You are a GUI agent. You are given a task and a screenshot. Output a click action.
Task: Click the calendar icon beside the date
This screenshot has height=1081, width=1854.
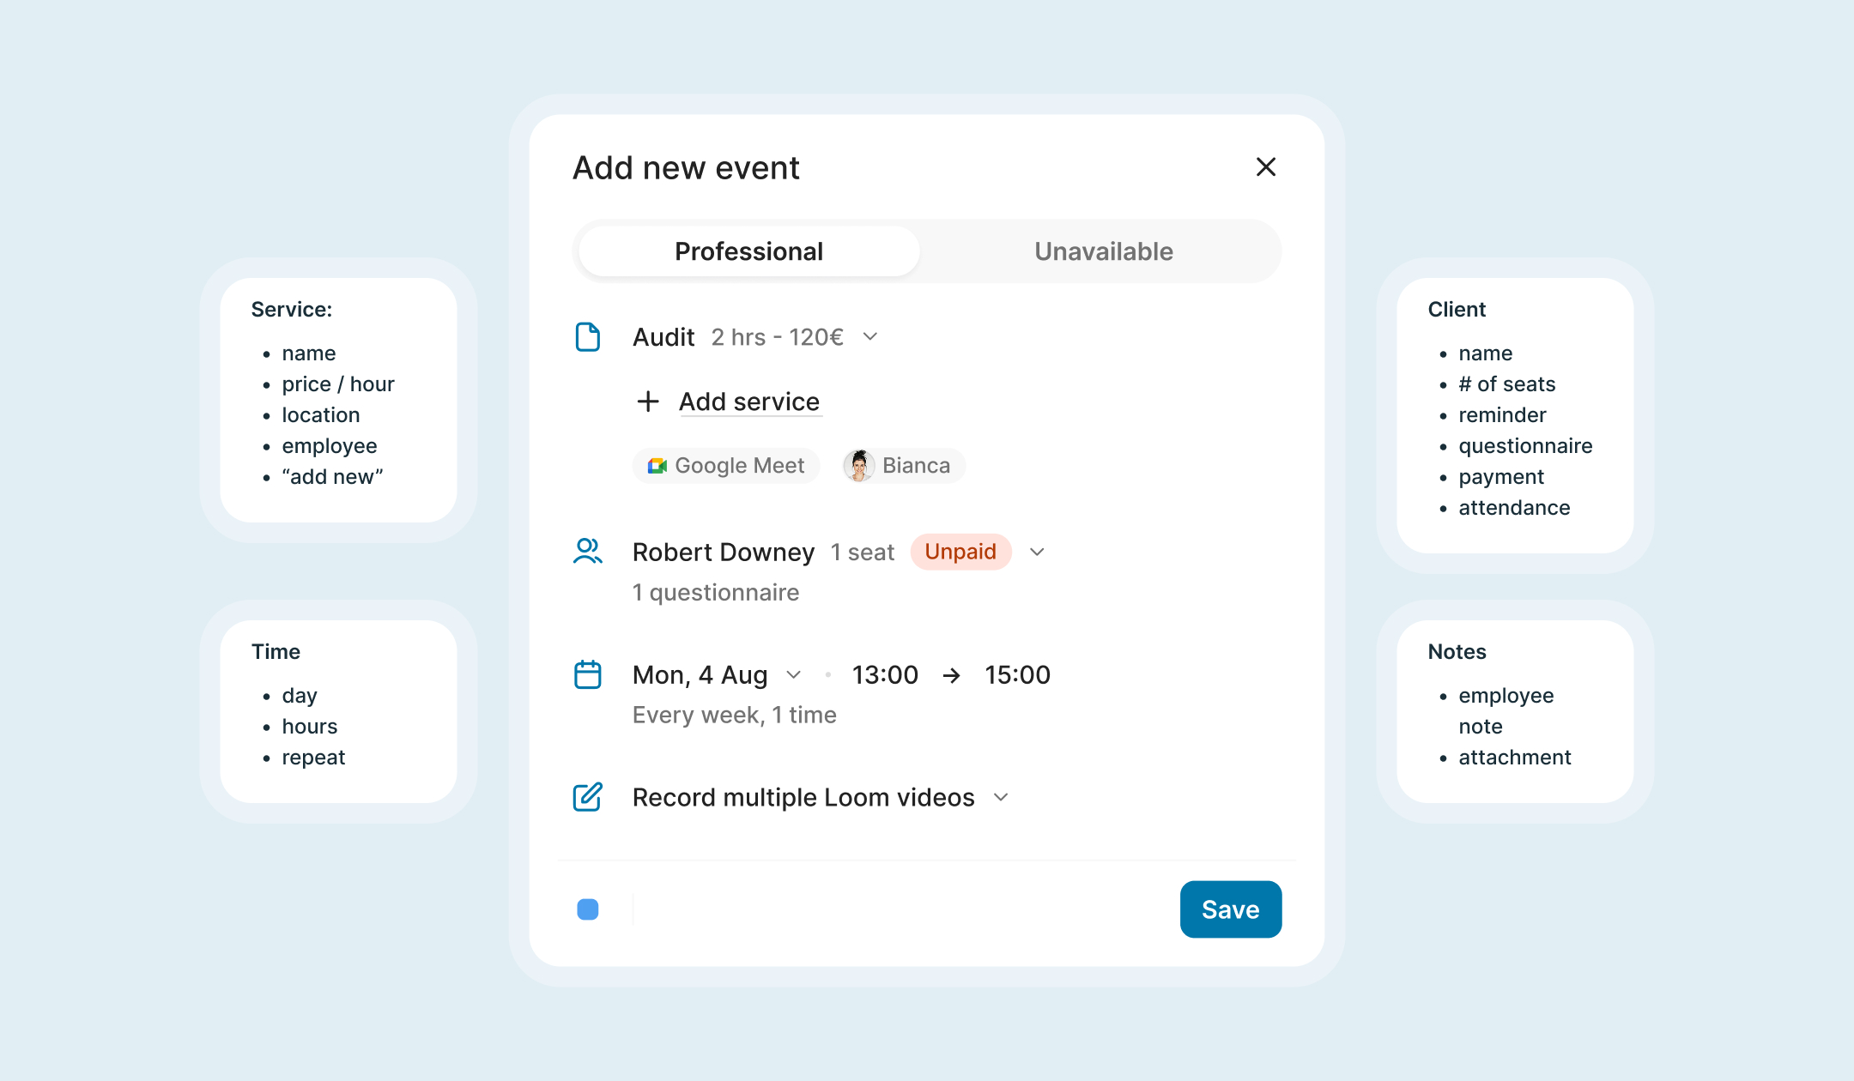coord(587,674)
